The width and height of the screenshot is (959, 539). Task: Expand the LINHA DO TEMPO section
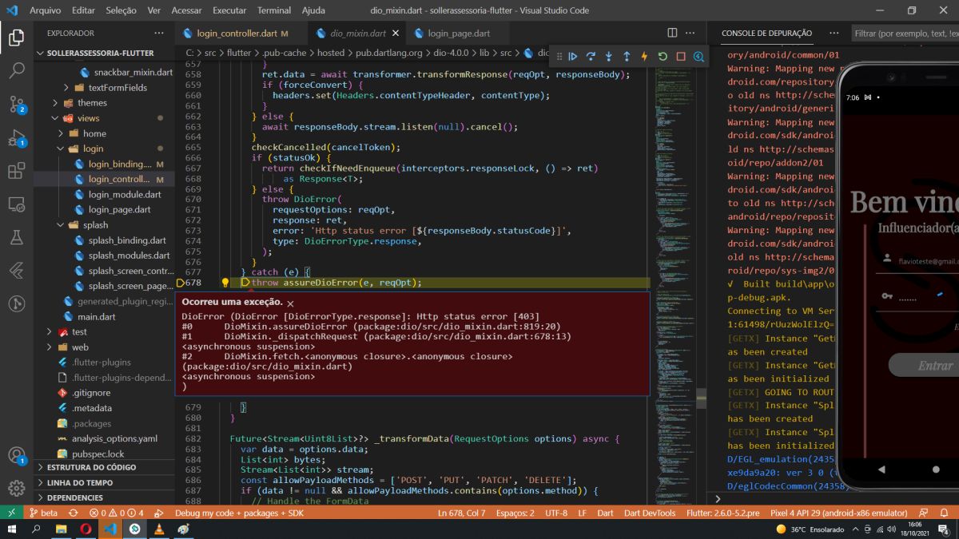(80, 482)
